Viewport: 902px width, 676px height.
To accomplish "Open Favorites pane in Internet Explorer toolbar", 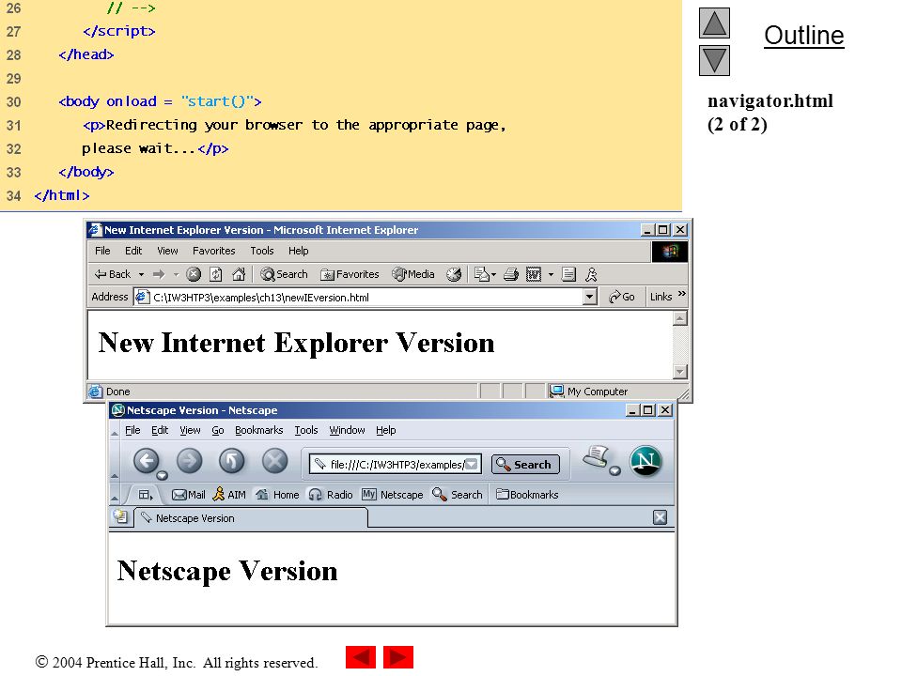I will coord(350,274).
